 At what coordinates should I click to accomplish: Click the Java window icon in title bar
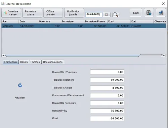[3, 4]
